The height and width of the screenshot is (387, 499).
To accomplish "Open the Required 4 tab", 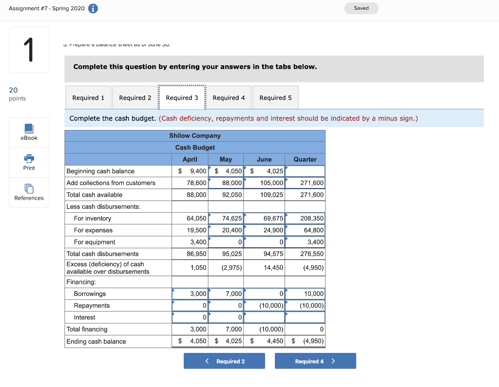I will pos(229,97).
